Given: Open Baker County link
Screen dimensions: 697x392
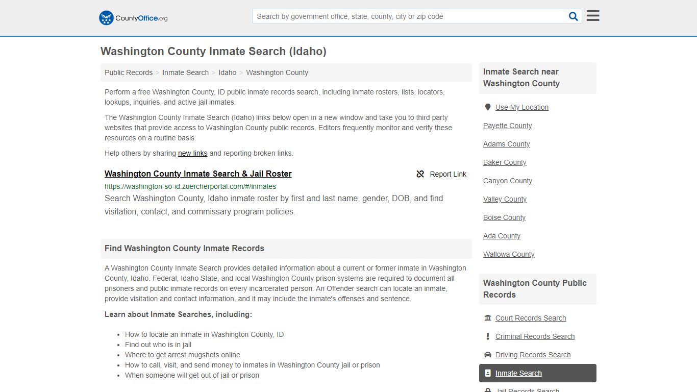Looking at the screenshot, I should tap(505, 162).
